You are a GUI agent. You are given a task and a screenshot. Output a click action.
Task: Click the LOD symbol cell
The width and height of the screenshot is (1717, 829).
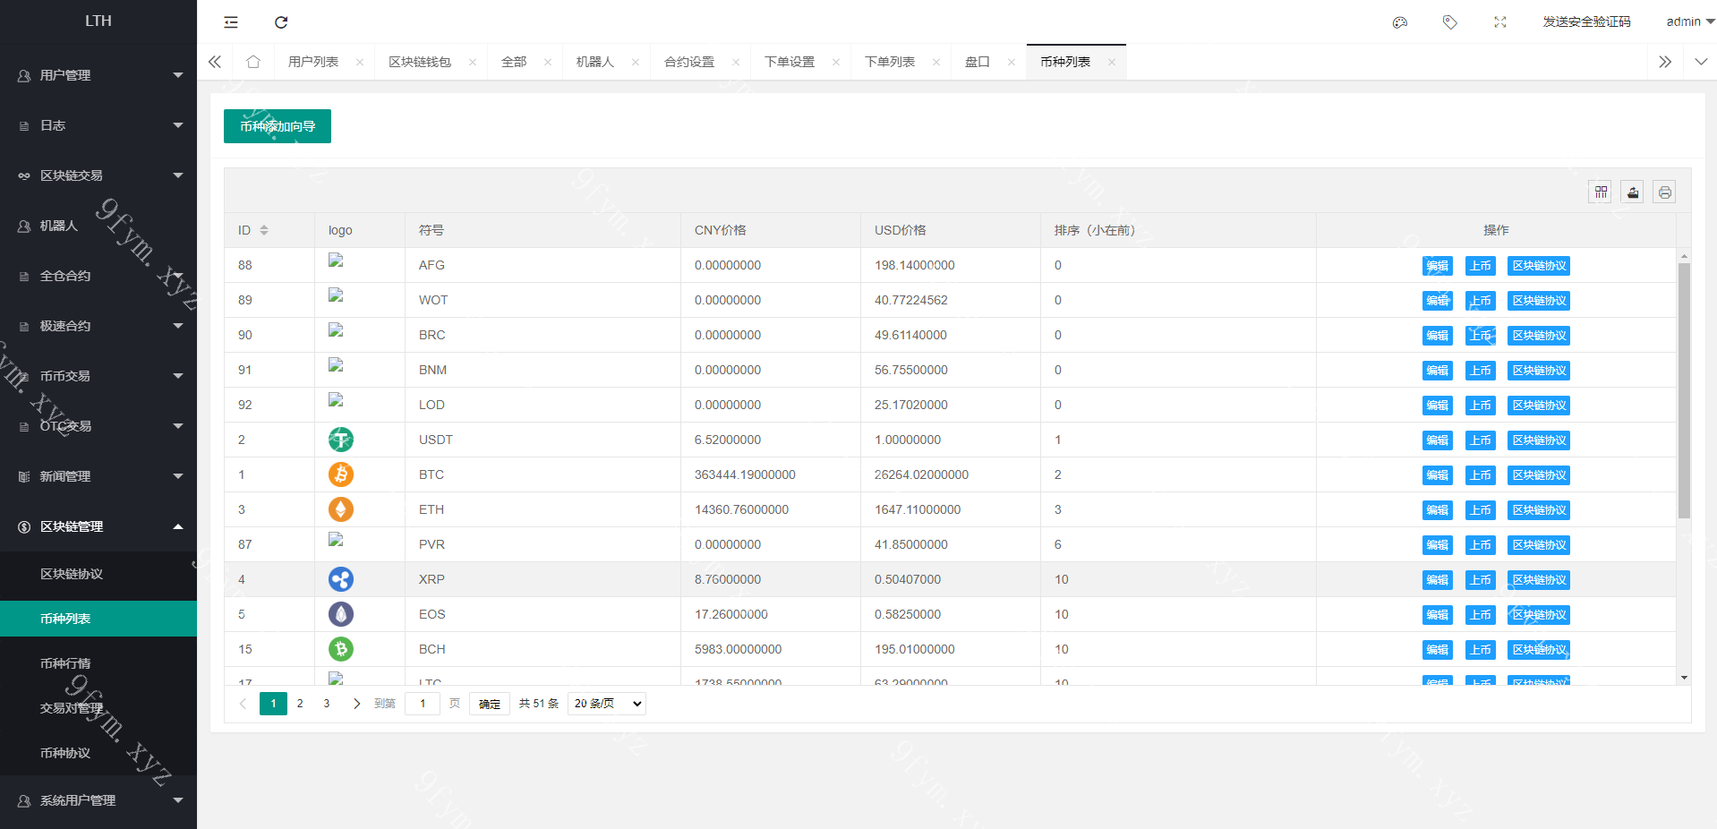tap(542, 405)
